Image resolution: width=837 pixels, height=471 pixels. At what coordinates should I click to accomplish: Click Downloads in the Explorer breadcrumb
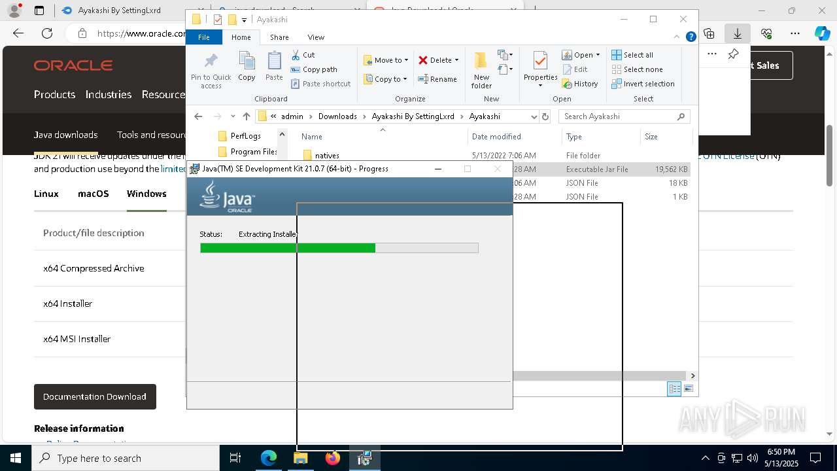pos(337,116)
